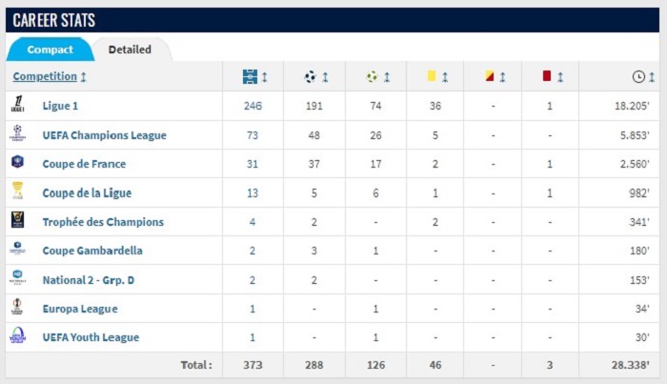Screen dimensions: 667x384
Task: Select the Compact tab
Action: pyautogui.click(x=50, y=50)
